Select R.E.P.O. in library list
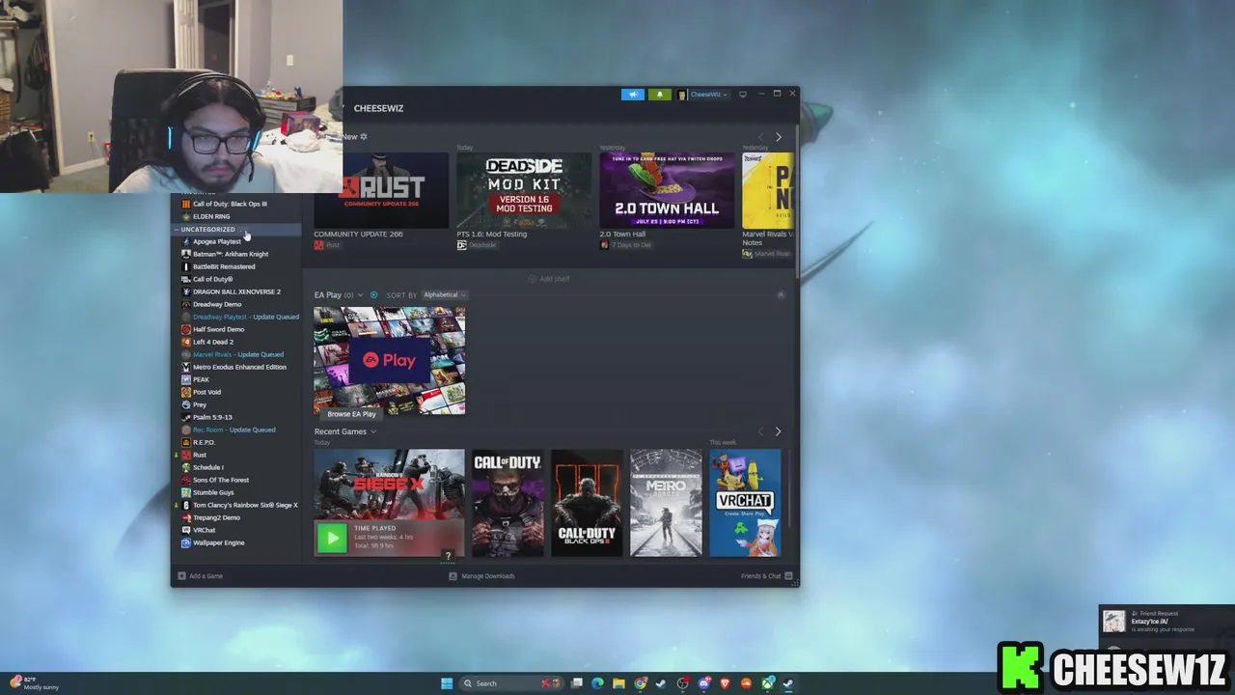 [204, 442]
